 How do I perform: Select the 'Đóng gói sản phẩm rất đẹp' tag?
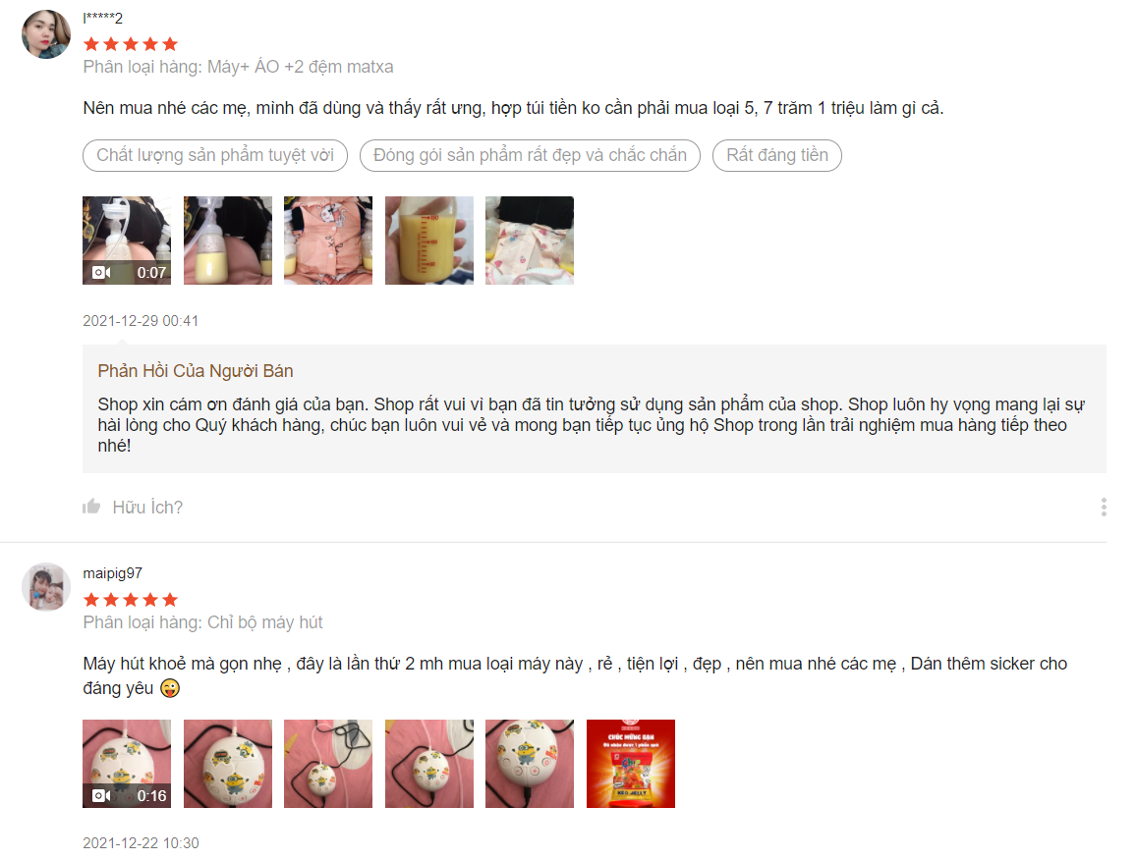tap(530, 156)
